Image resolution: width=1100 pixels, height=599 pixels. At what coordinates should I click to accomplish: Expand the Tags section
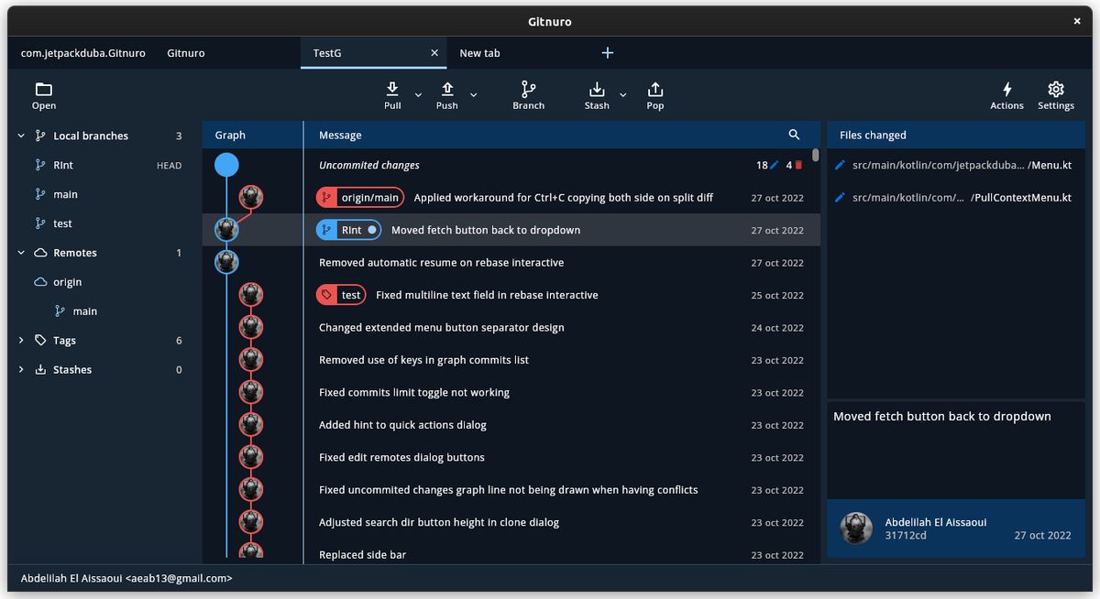(20, 340)
